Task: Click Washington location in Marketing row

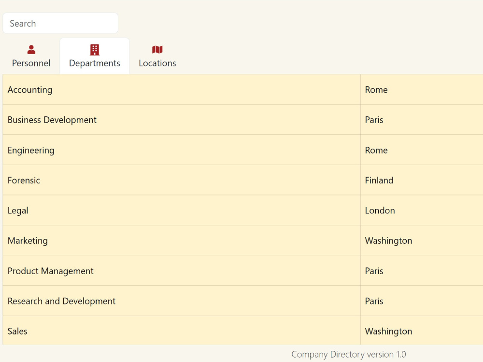Action: point(388,240)
